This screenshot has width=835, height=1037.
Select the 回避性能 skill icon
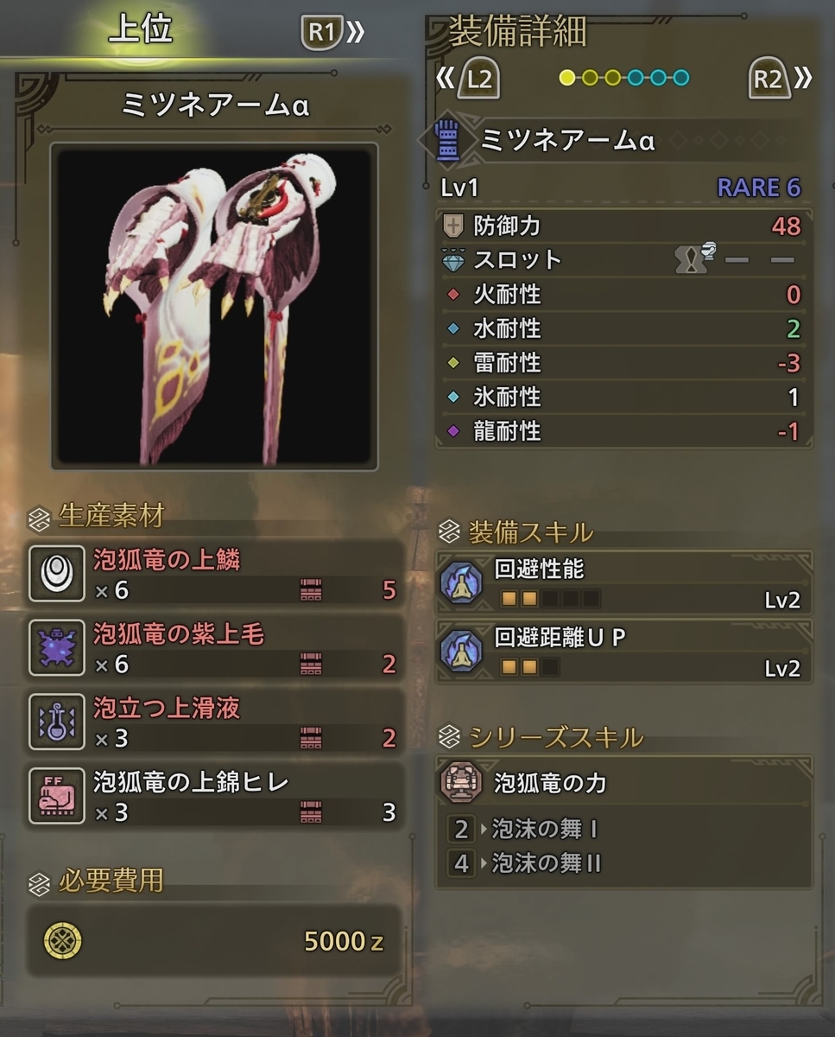point(461,582)
